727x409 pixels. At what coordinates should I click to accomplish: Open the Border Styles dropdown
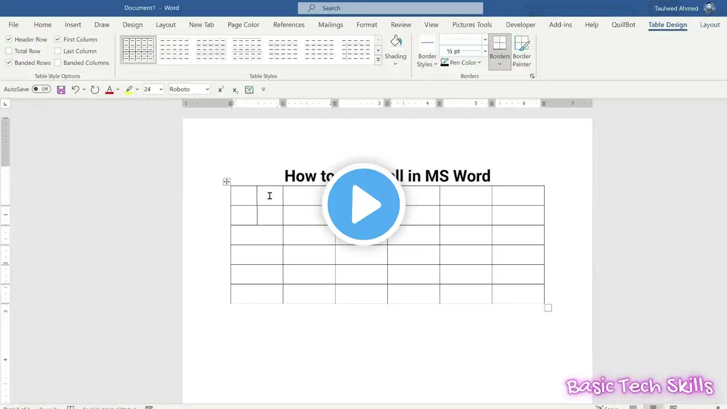(x=427, y=60)
